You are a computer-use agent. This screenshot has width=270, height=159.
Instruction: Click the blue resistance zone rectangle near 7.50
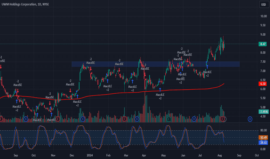point(156,64)
